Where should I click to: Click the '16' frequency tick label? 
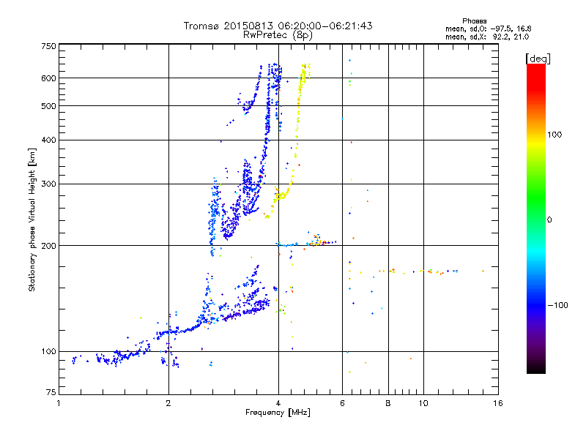498,403
